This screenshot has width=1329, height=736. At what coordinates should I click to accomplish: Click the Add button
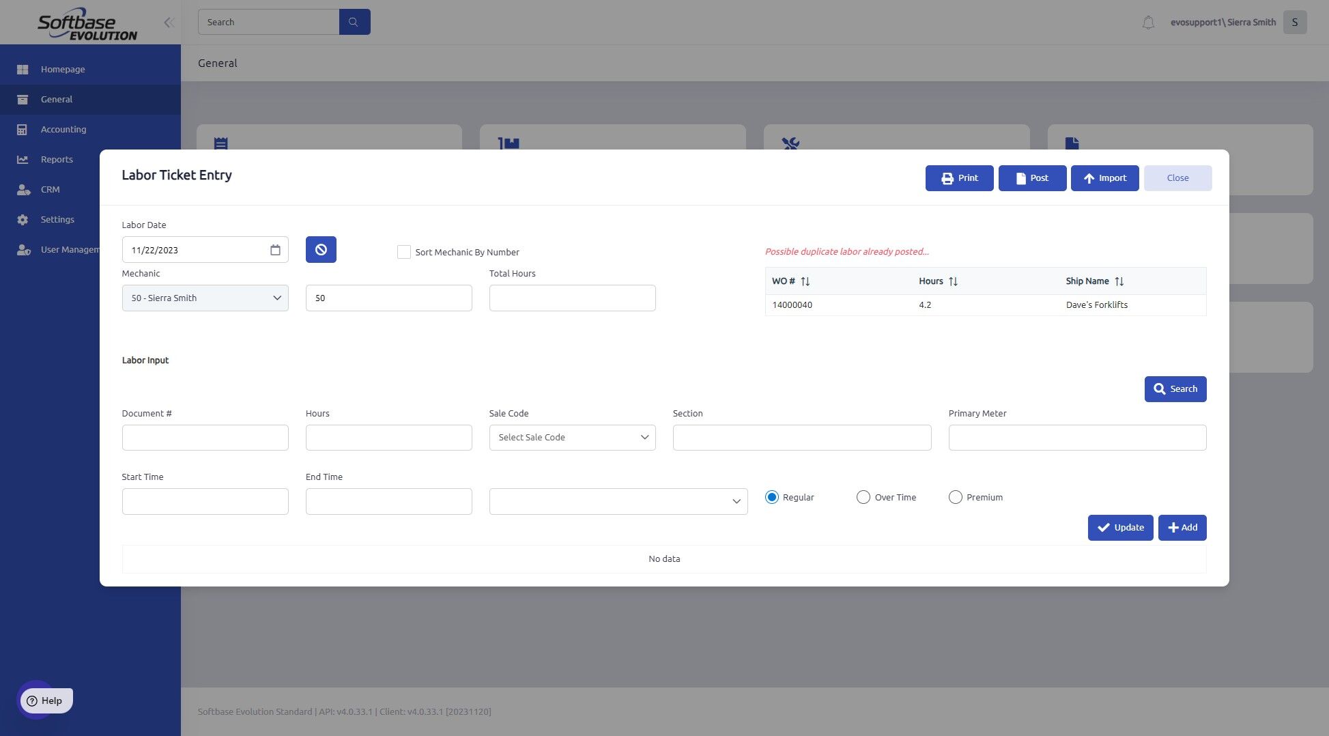pos(1182,528)
